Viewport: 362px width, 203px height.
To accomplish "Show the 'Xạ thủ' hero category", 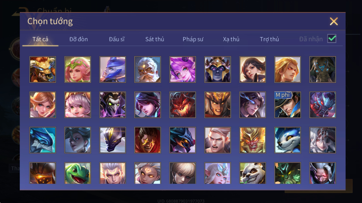I will tap(231, 39).
